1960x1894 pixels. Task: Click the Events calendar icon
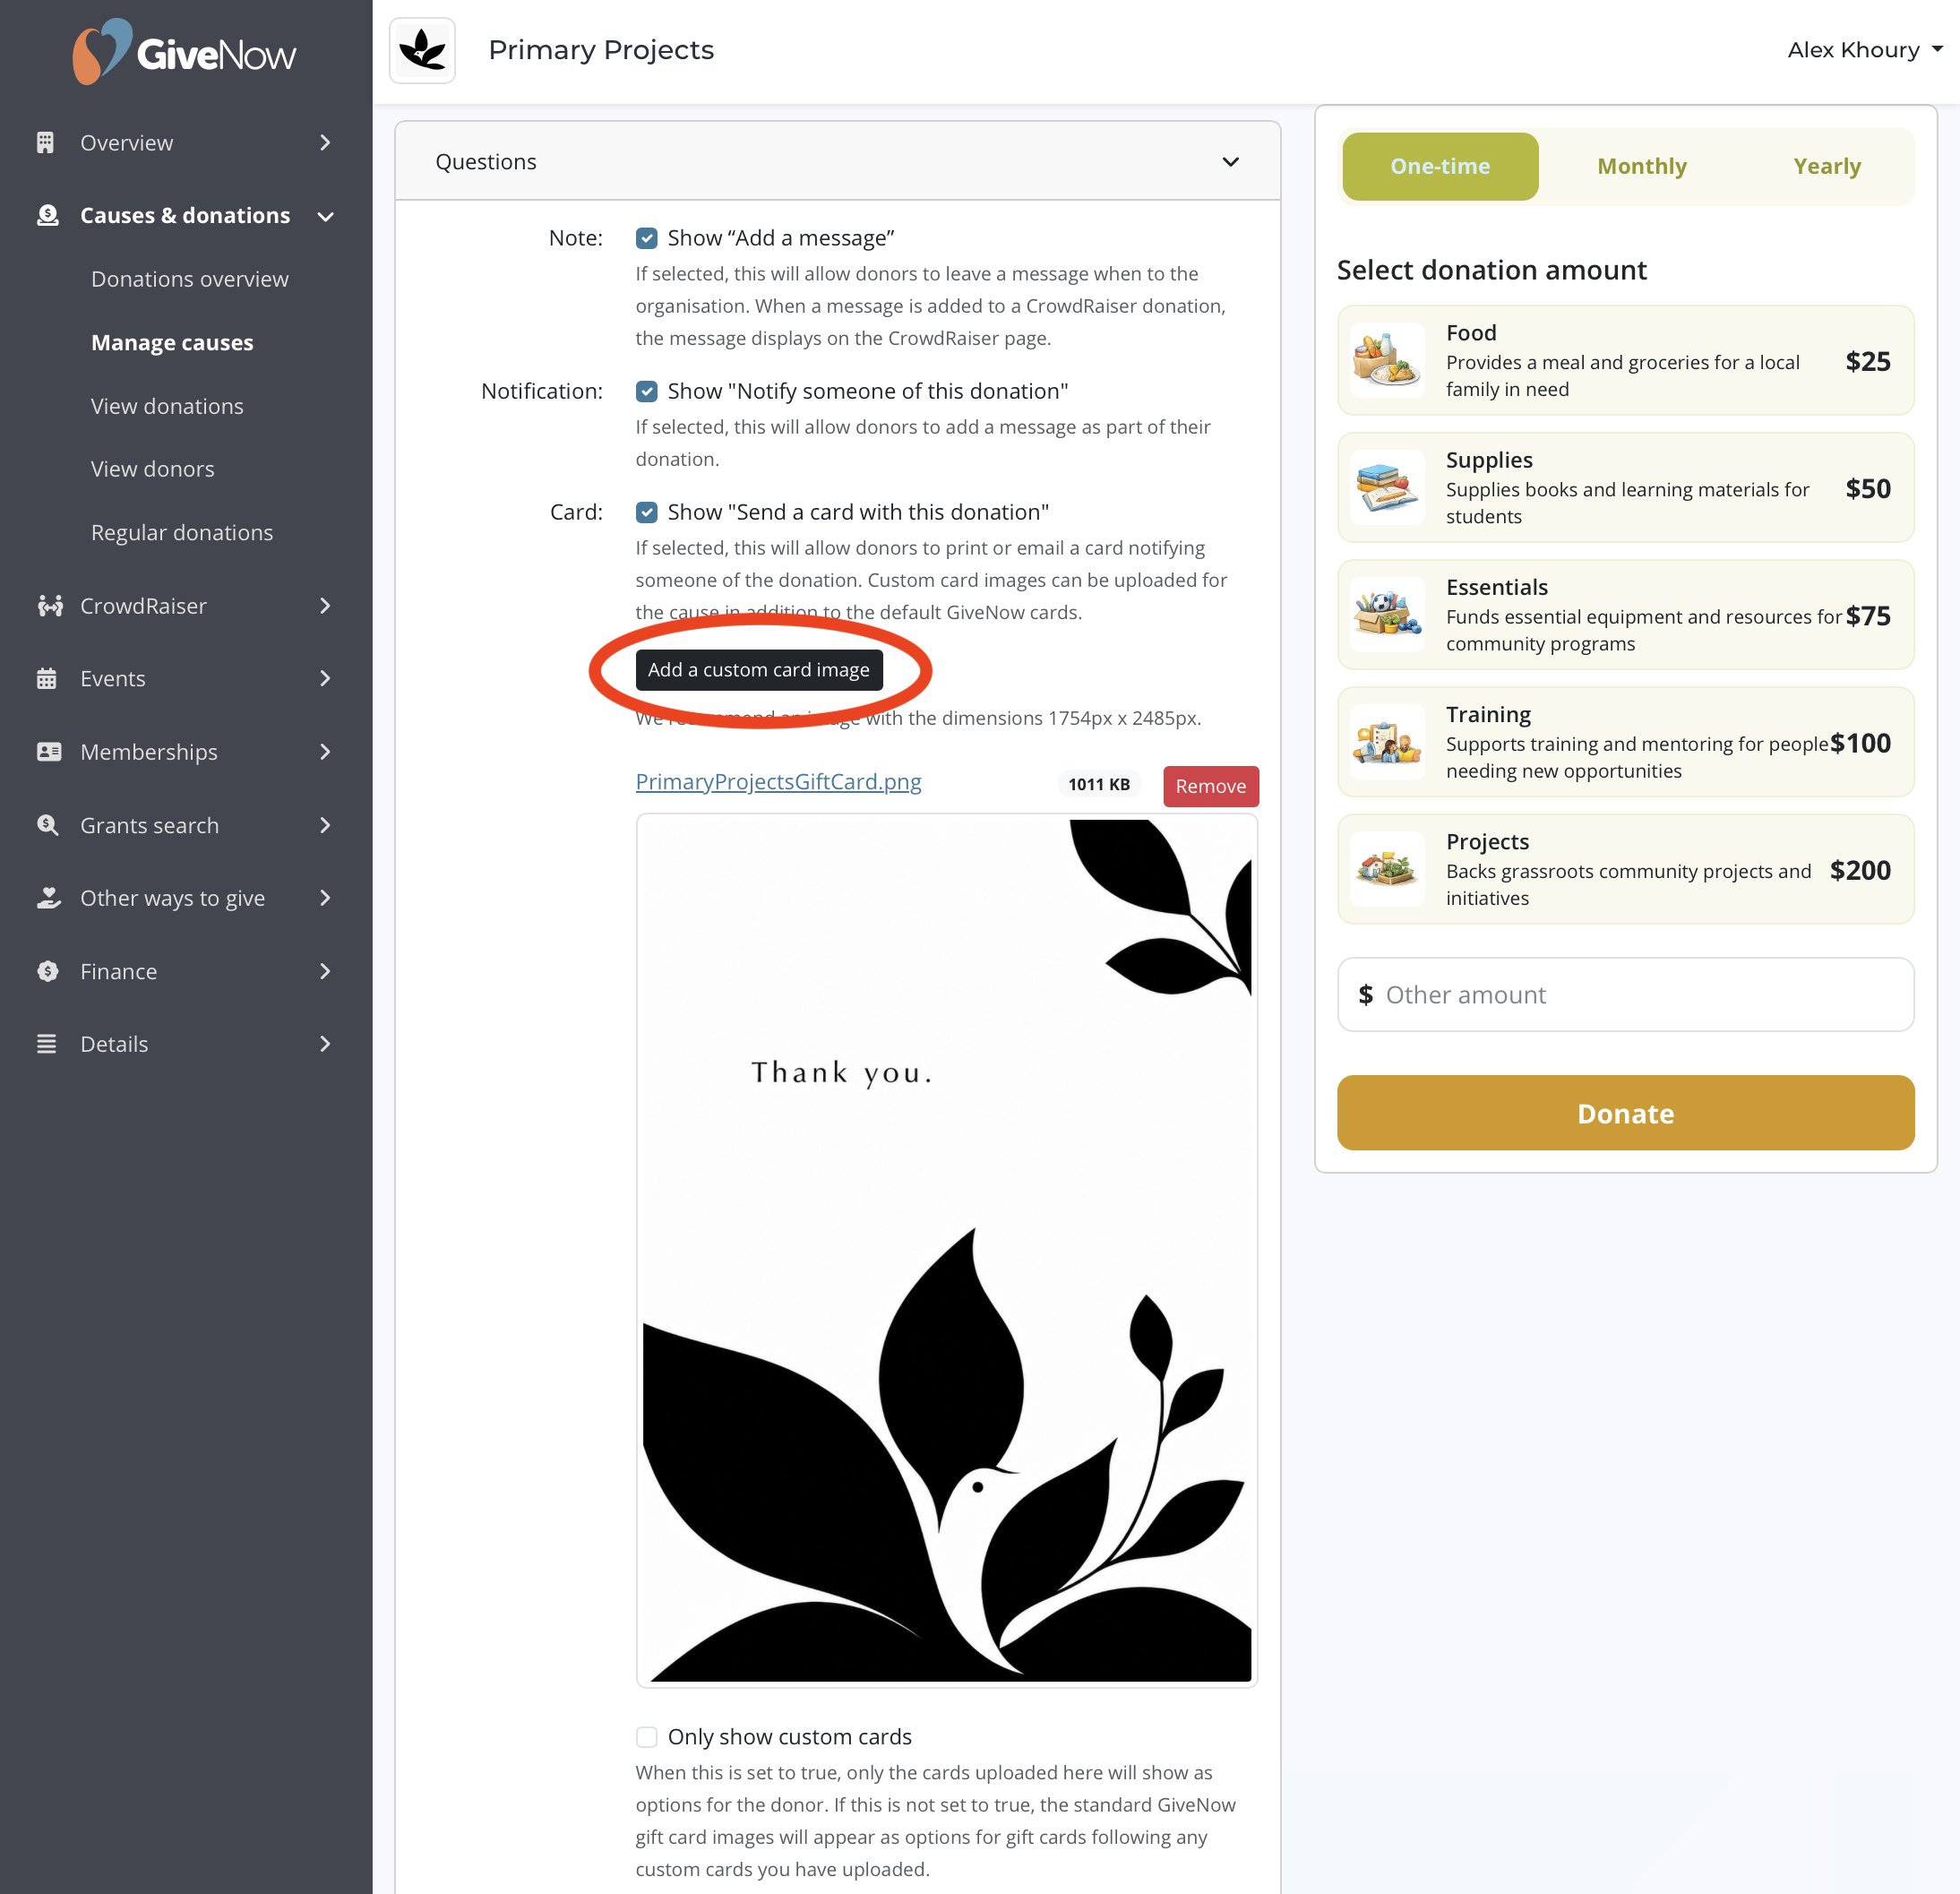pyautogui.click(x=46, y=679)
